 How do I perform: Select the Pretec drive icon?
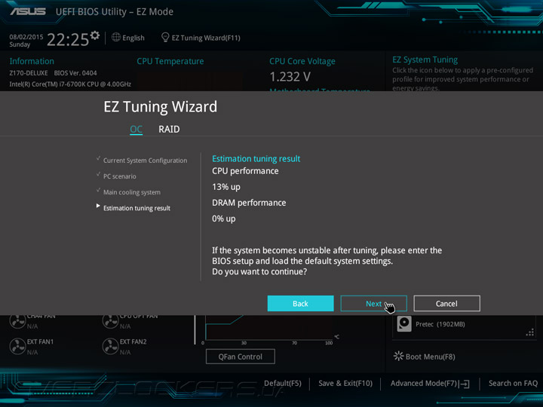click(403, 324)
